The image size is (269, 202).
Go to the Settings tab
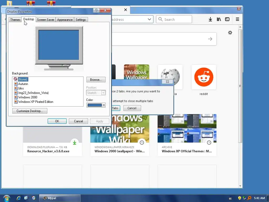click(81, 20)
